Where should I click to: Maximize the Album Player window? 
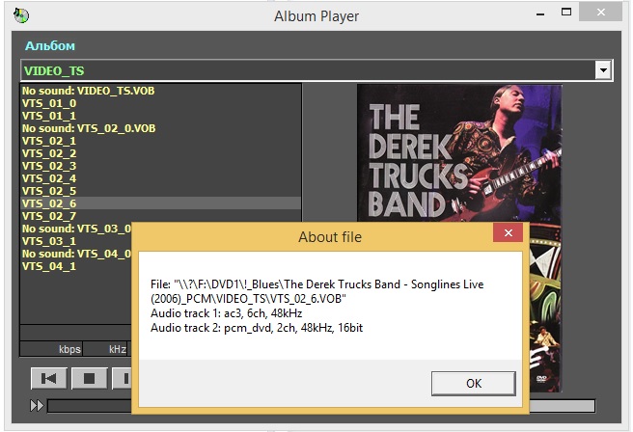click(x=566, y=13)
